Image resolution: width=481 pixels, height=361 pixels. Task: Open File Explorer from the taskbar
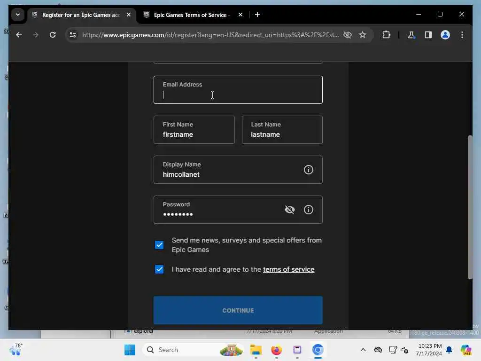[x=256, y=350]
